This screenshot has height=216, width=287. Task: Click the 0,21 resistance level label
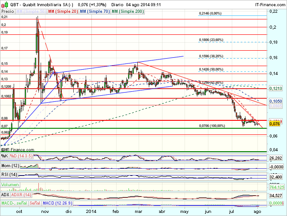[4, 17]
